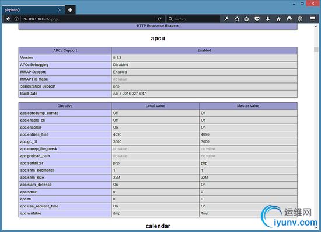Open the Hello chat smiley icon
The image size is (321, 232).
click(x=289, y=19)
